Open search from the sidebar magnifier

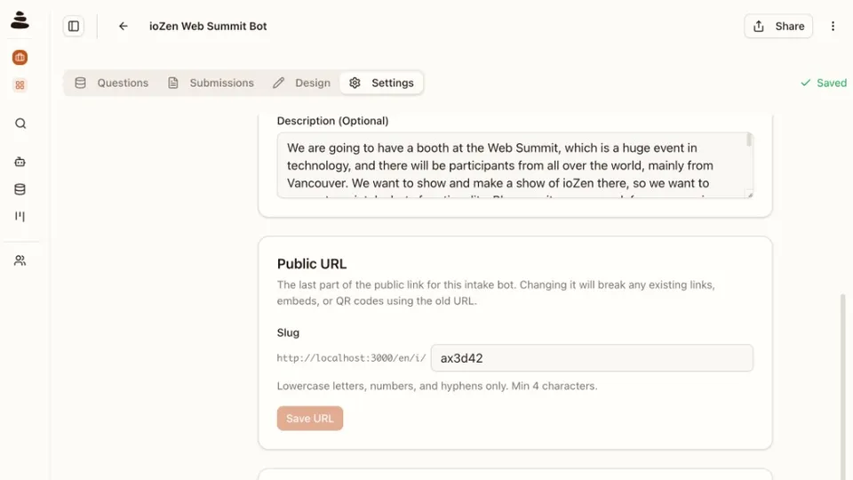[x=20, y=124]
